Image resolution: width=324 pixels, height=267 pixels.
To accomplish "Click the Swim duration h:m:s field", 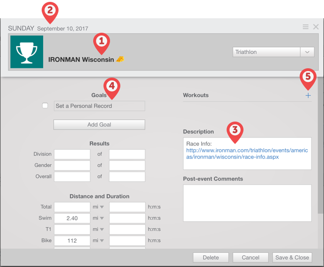I will coord(127,218).
